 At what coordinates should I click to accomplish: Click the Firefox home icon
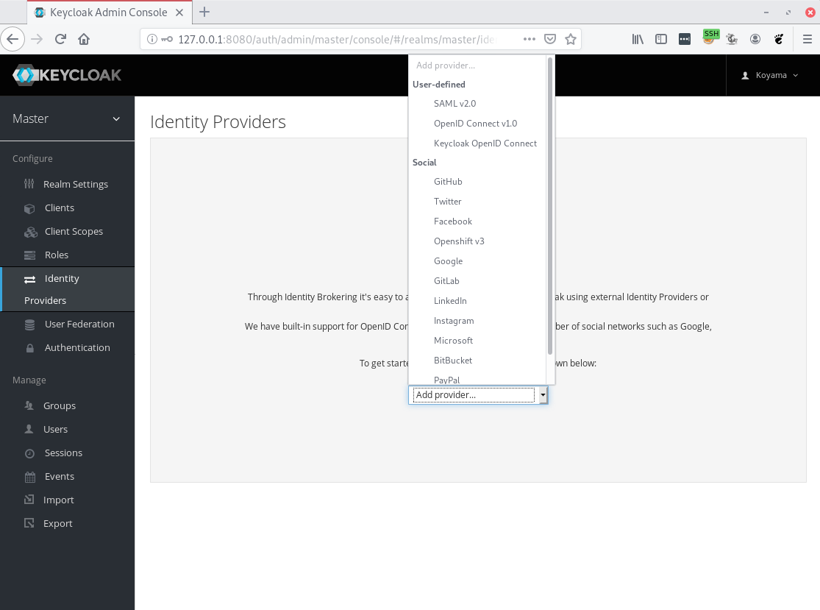coord(84,39)
